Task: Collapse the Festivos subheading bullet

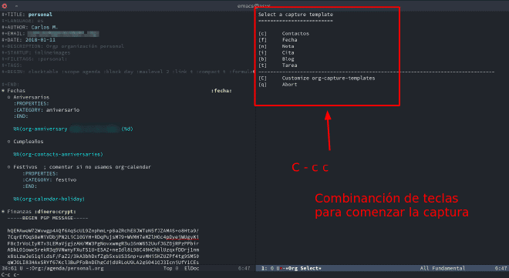Action: click(x=9, y=167)
